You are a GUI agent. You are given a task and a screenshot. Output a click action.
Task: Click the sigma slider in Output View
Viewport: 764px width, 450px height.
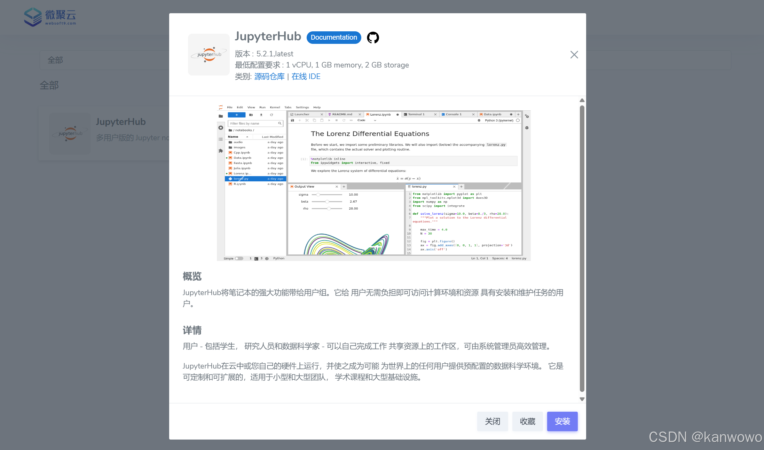coord(318,195)
